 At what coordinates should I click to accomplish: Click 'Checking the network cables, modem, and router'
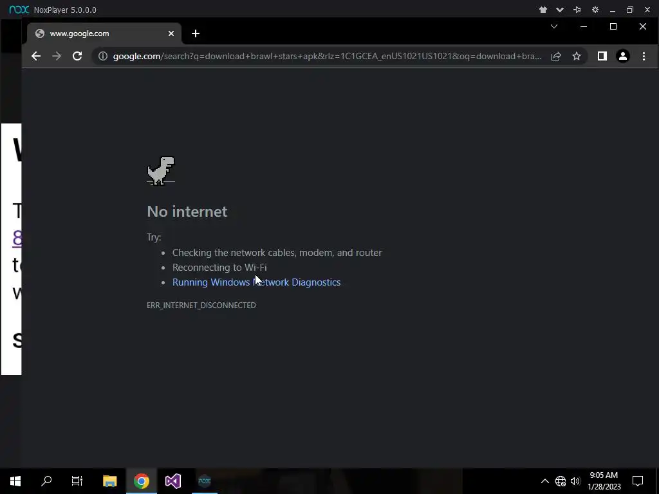pos(277,253)
